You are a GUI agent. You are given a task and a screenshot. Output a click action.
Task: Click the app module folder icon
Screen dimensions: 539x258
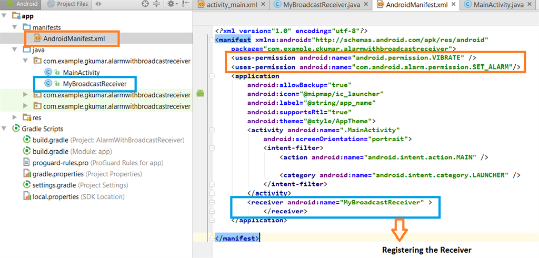pyautogui.click(x=15, y=16)
